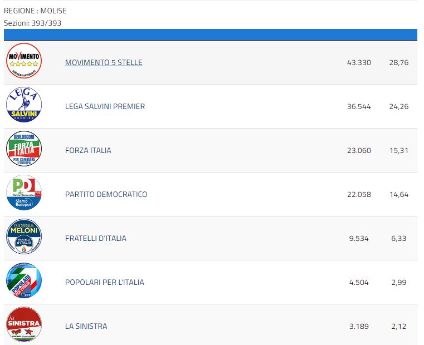Open the MOVIMENTO 5 STELLE link

(104, 62)
